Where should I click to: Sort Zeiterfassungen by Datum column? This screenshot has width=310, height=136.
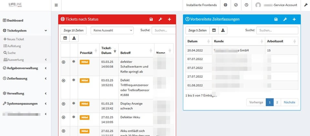[x=199, y=41]
